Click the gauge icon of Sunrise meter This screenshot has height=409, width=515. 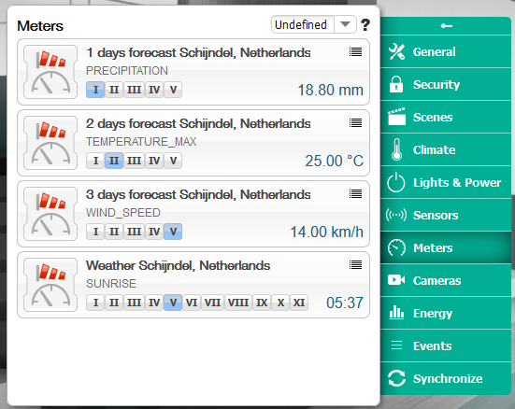[x=50, y=285]
